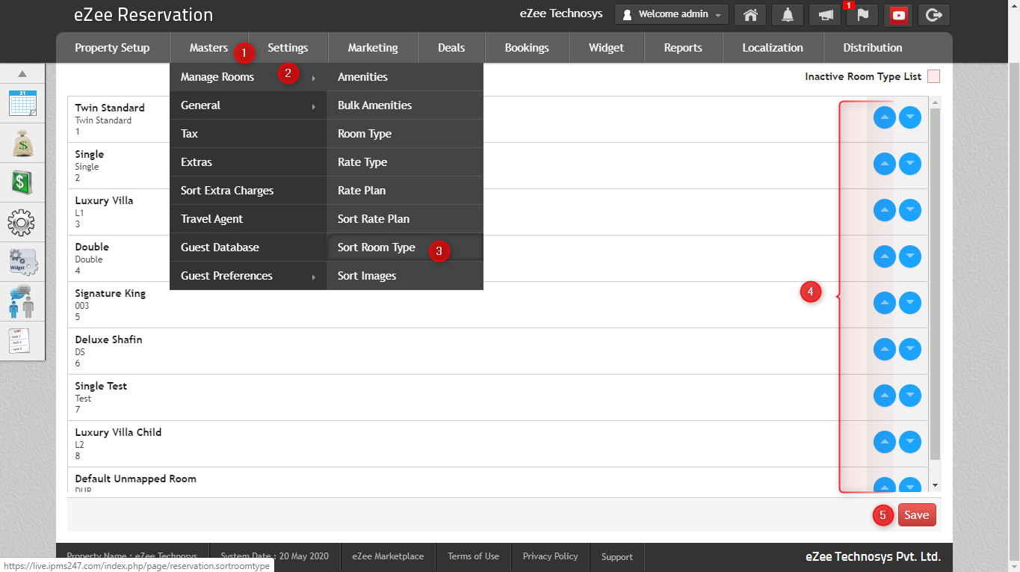This screenshot has width=1020, height=572.
Task: Open the home icon in header
Action: (750, 15)
